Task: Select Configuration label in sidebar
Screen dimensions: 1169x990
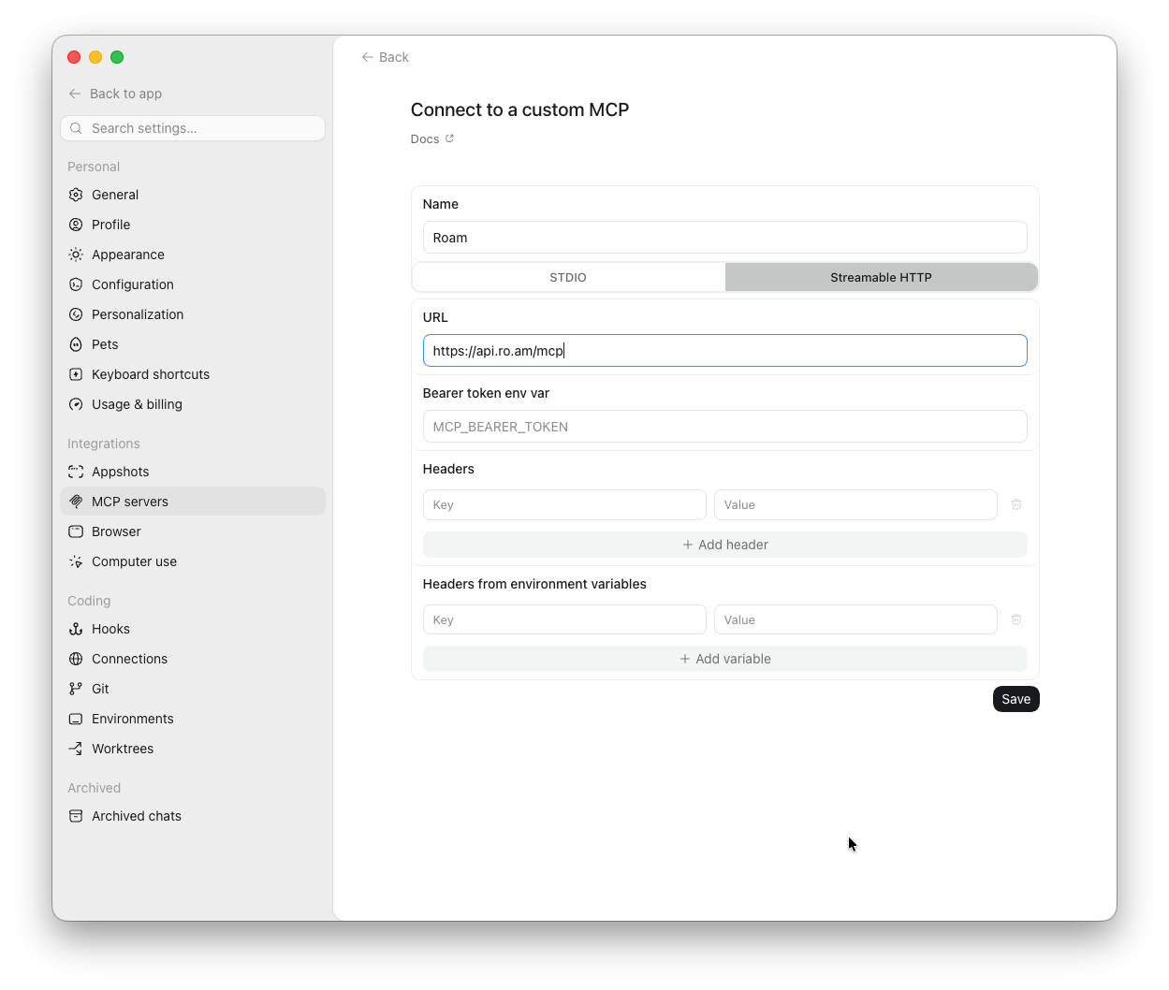Action: [x=133, y=284]
